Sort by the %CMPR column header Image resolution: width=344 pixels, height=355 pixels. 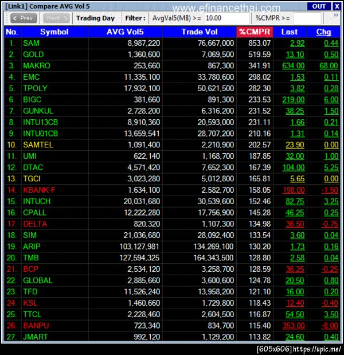(x=255, y=32)
